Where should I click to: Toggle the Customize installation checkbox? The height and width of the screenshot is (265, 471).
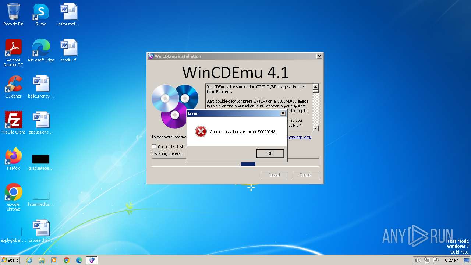tap(154, 146)
